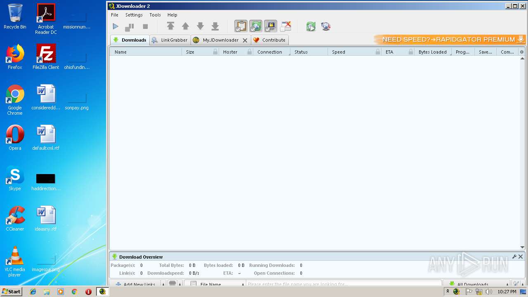Viewport: 528px width, 297px height.
Task: Open the Help menu
Action: 172,15
